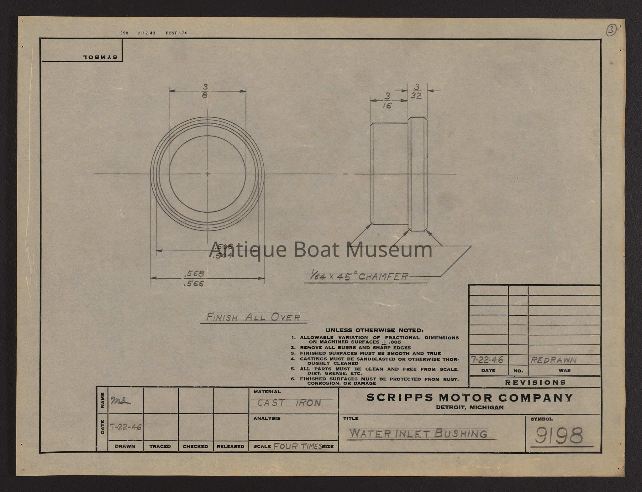Click the Redrawn revision entry
This screenshot has height=492, width=642.
554,360
